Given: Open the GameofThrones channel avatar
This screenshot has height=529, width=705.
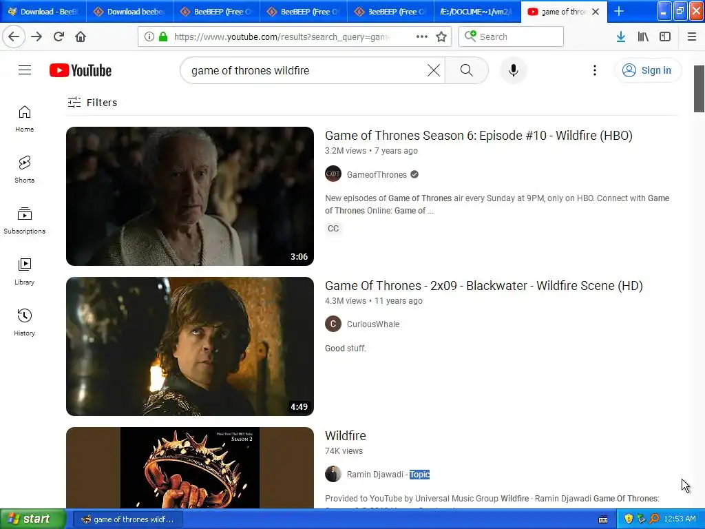Looking at the screenshot, I should coord(333,174).
